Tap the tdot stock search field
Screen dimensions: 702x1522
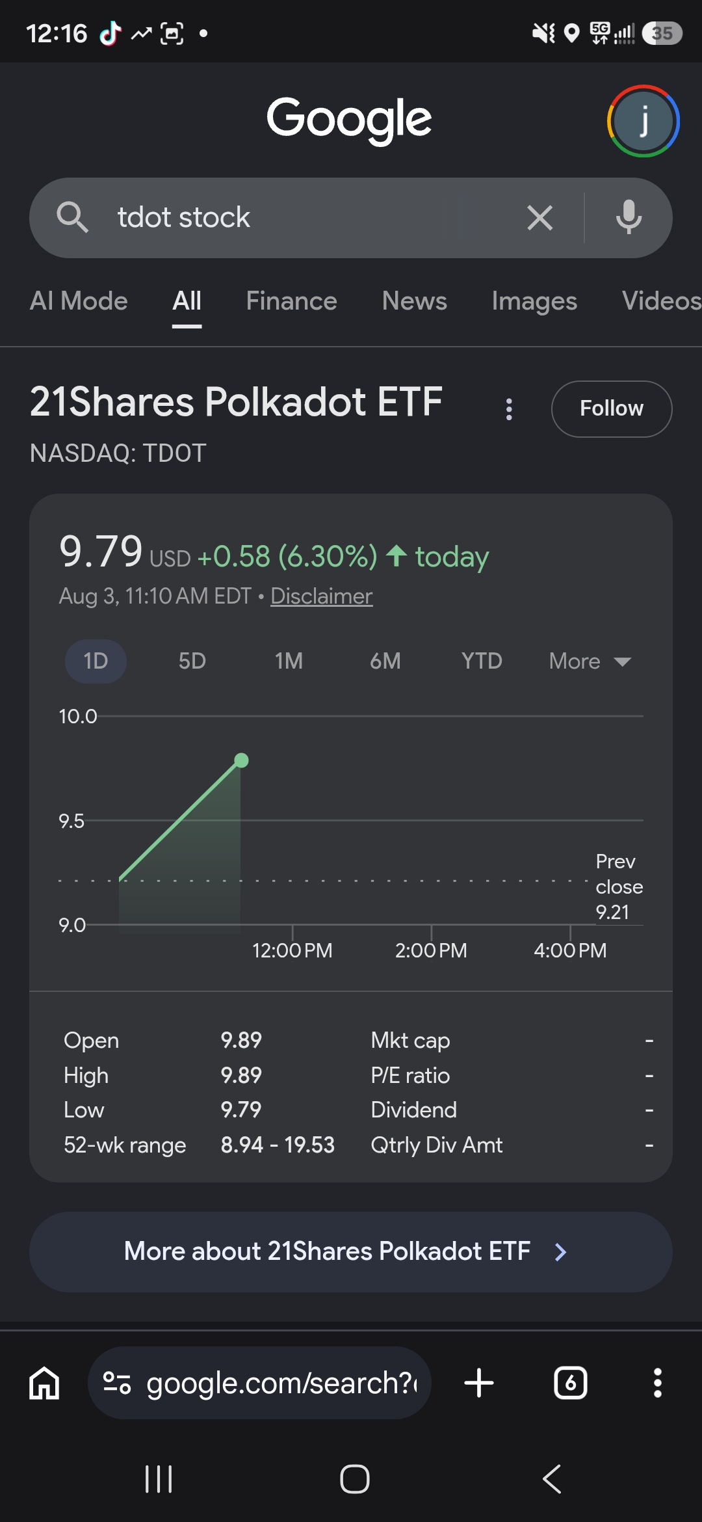click(x=312, y=217)
